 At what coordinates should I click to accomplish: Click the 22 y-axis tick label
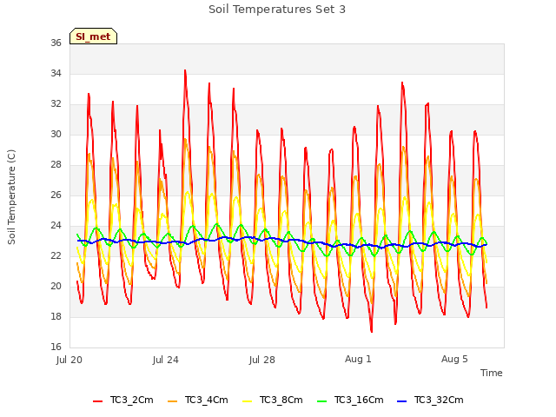pyautogui.click(x=56, y=255)
